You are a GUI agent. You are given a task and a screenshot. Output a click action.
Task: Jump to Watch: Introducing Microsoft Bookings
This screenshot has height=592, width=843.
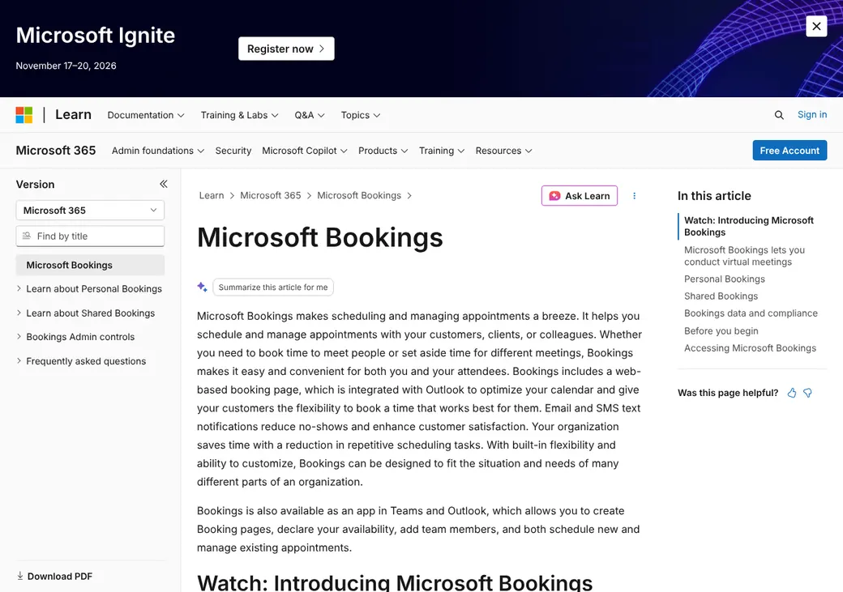(748, 226)
